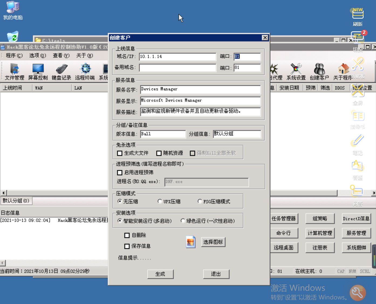
Task: Open the 远程终端 remote terminal tool
Action: [x=85, y=72]
